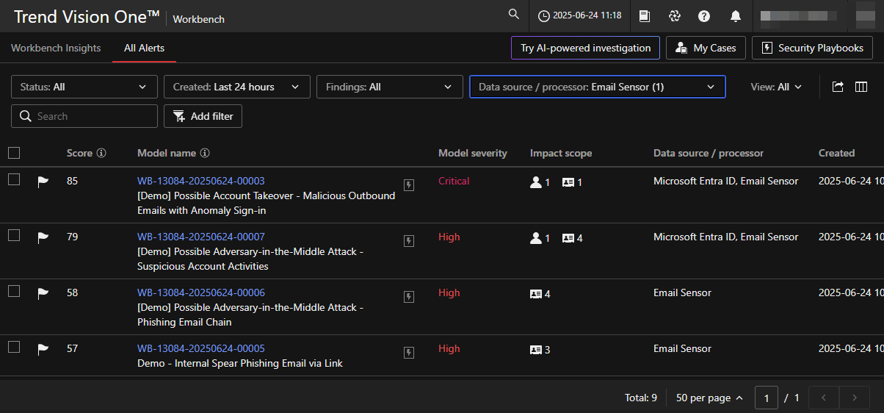Open the help question mark icon
The image size is (884, 413).
(x=704, y=16)
